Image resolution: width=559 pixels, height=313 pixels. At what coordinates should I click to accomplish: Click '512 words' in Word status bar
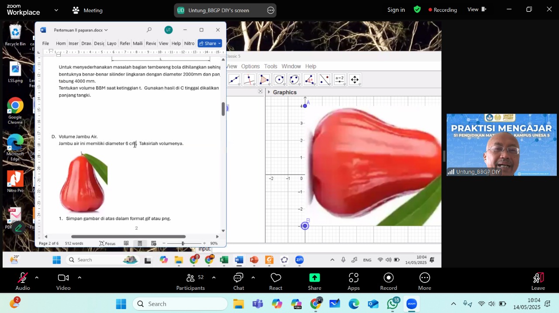(74, 243)
